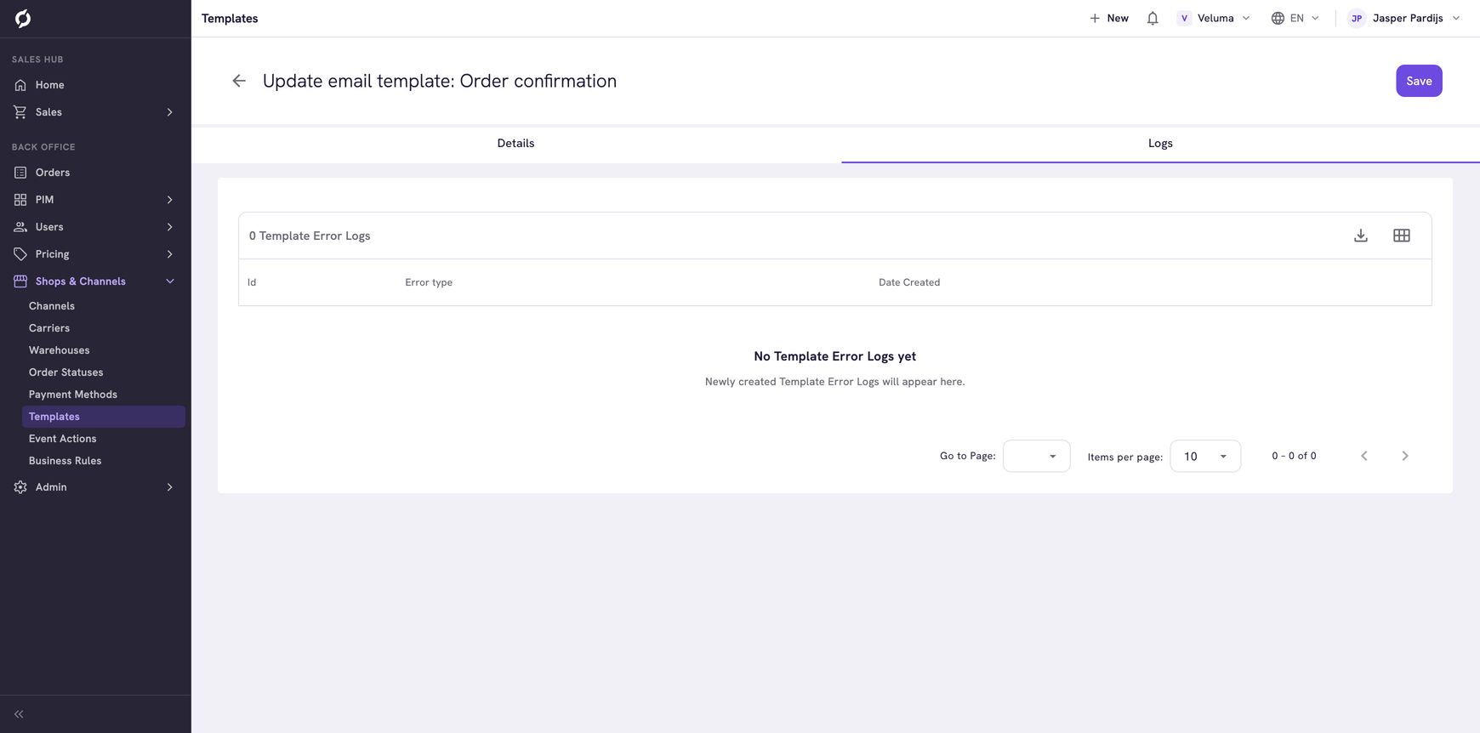Switch to the Details tab
Viewport: 1480px width, 733px height.
[x=516, y=143]
